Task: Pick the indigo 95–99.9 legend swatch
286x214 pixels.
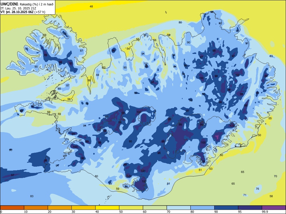Action: 250,208
